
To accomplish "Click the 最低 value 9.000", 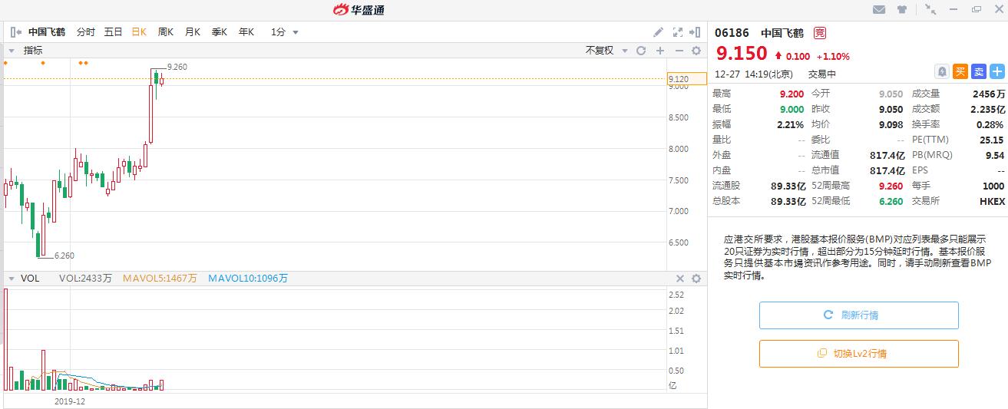I will pyautogui.click(x=792, y=109).
